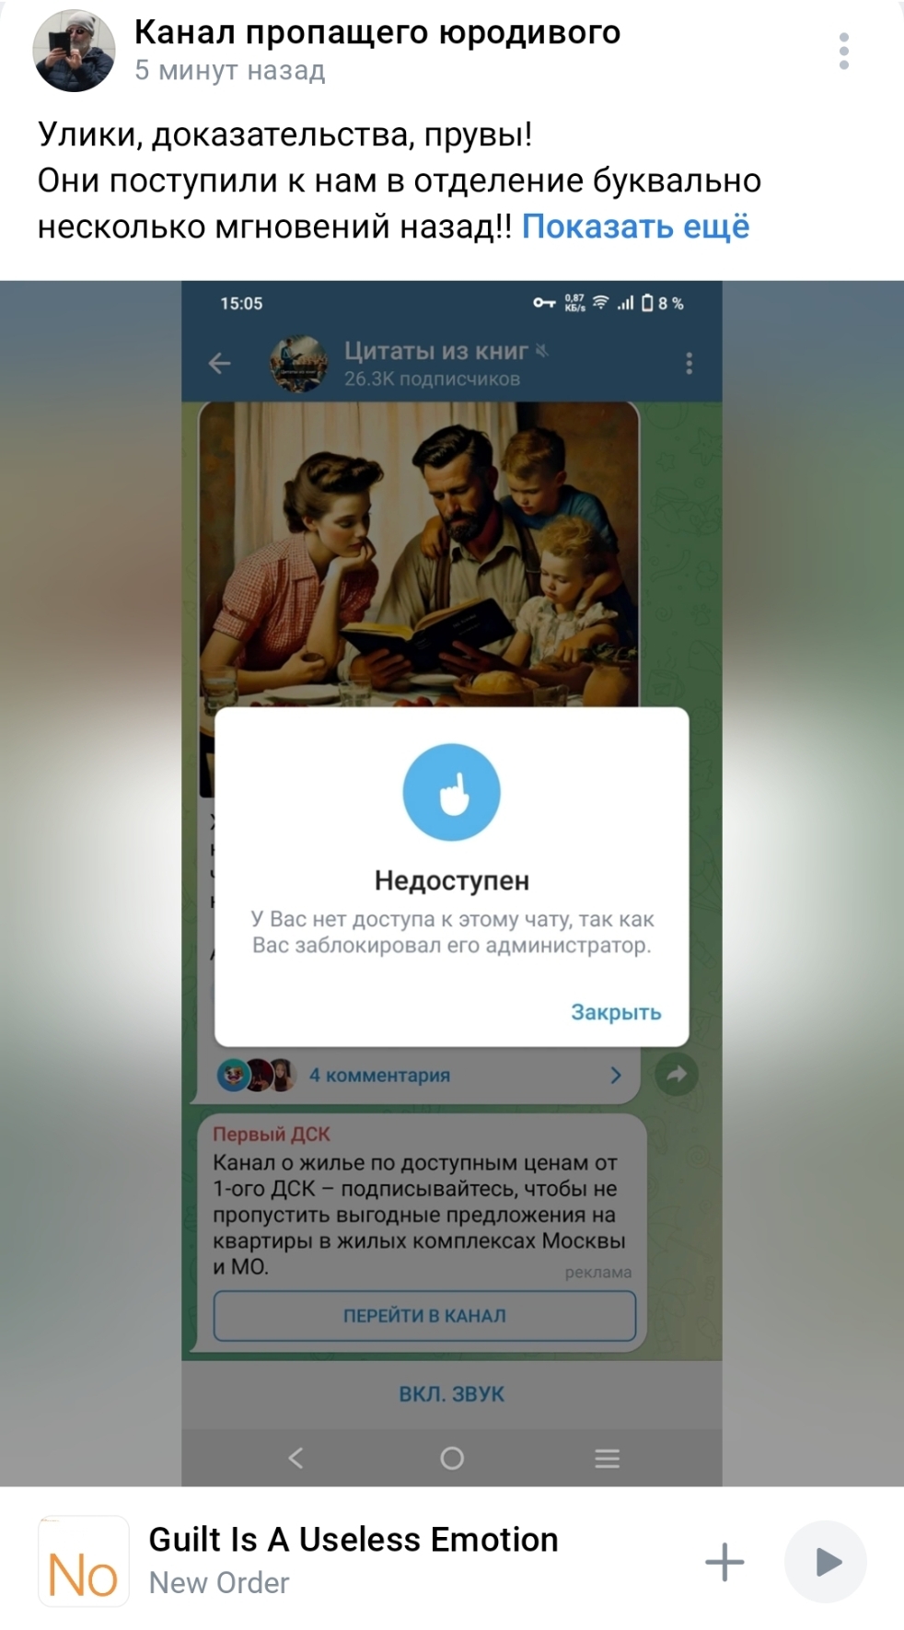Play Guilt Is A Useless Emotion track
This screenshot has height=1630, width=904.
point(826,1562)
